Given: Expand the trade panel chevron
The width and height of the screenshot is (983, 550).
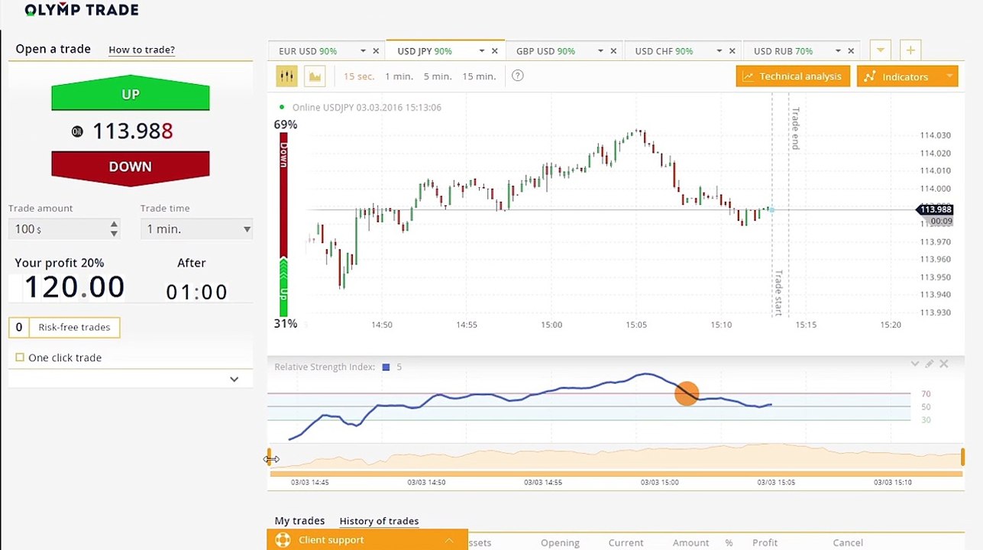Looking at the screenshot, I should click(234, 379).
